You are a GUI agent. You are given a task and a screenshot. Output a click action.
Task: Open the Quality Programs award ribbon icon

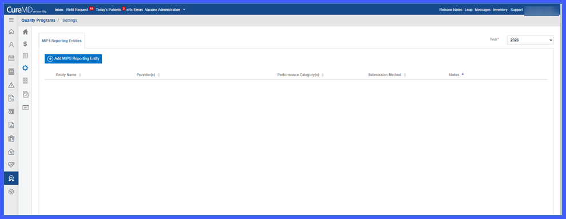(11, 178)
